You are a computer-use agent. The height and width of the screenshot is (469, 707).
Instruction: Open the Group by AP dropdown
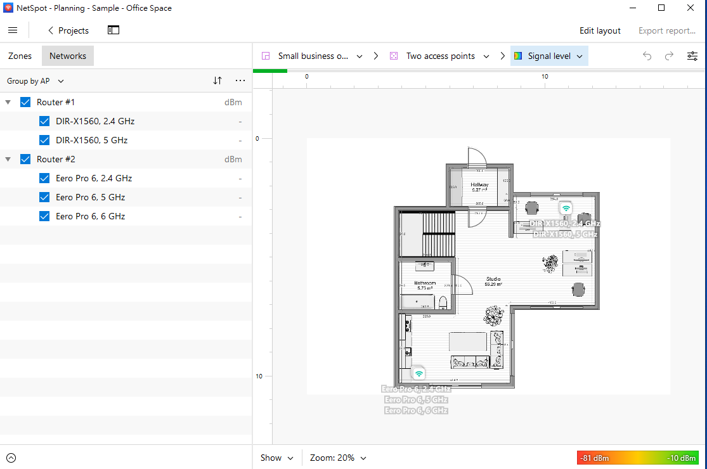36,81
